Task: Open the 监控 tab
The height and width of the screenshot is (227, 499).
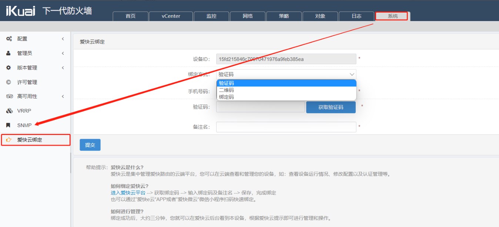Action: 211,16
